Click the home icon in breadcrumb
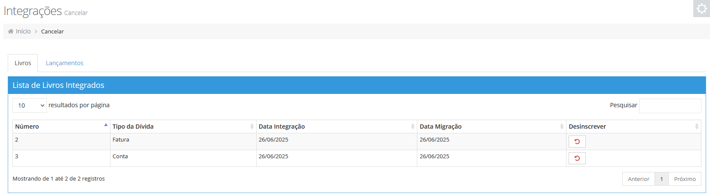 pos(11,31)
